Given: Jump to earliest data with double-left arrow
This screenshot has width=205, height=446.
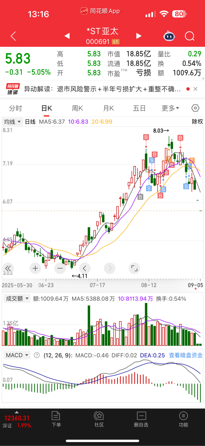Looking at the screenshot, I should pos(8,268).
